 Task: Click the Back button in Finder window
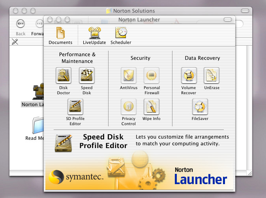click(21, 24)
